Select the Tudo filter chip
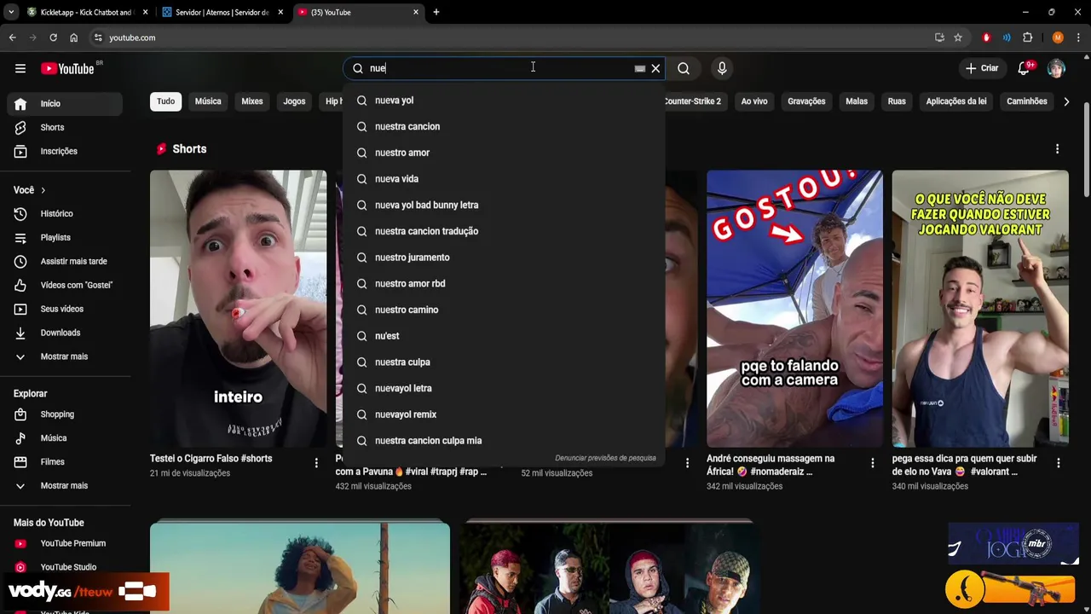The width and height of the screenshot is (1091, 614). tap(165, 101)
